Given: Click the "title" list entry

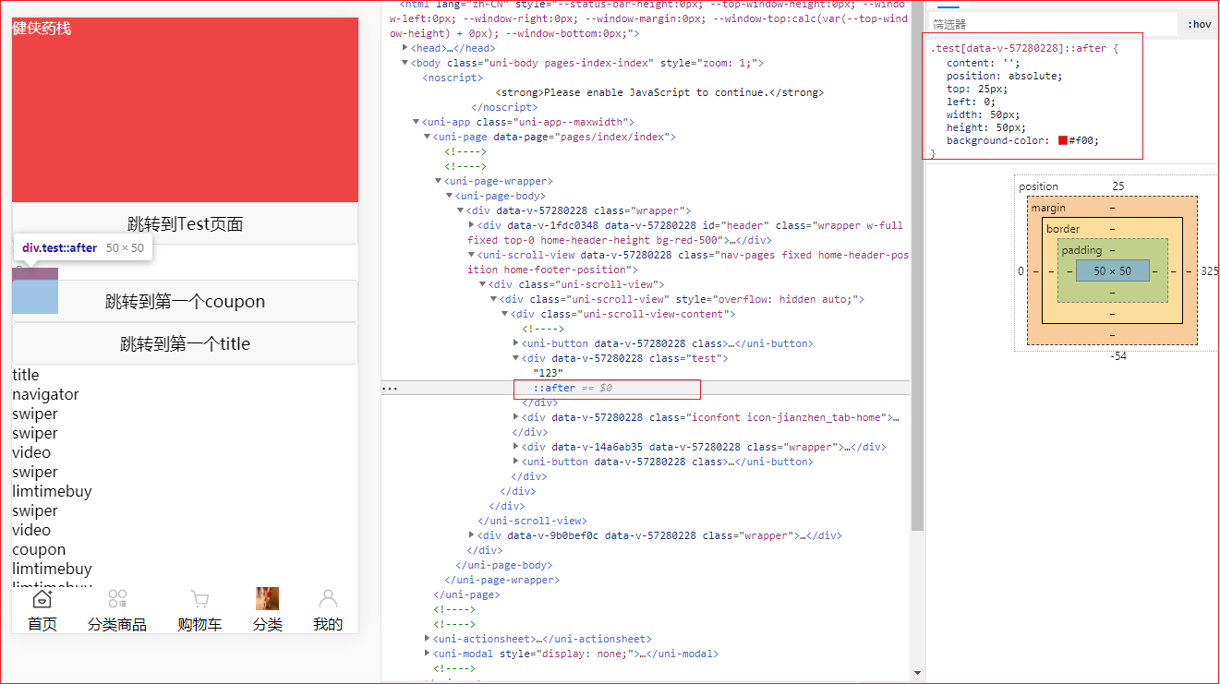Looking at the screenshot, I should pos(26,375).
